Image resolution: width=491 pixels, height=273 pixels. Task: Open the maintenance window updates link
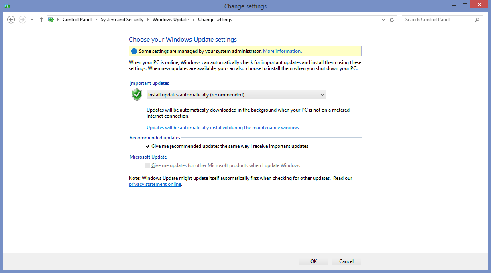pos(223,128)
